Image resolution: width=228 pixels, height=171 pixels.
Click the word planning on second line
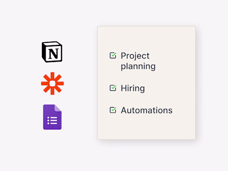point(138,67)
